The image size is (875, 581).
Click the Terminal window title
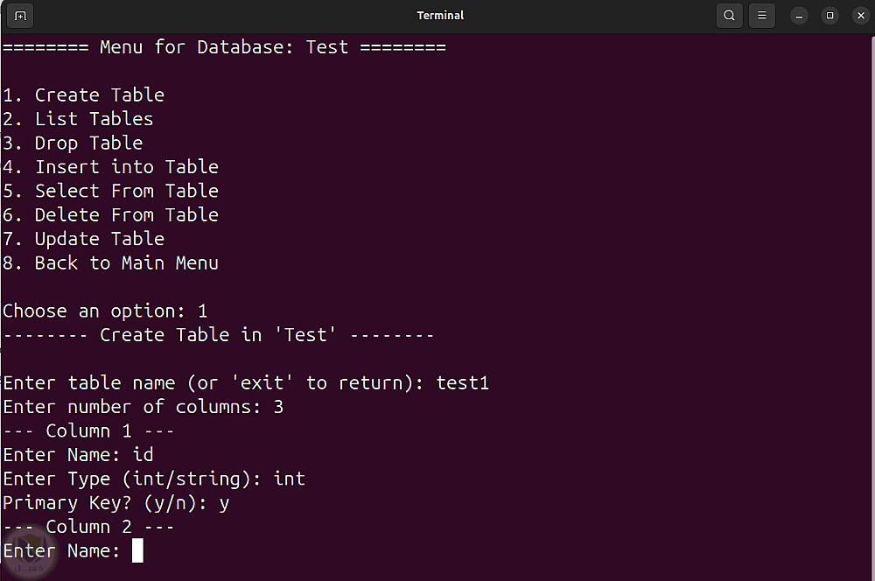pyautogui.click(x=440, y=16)
